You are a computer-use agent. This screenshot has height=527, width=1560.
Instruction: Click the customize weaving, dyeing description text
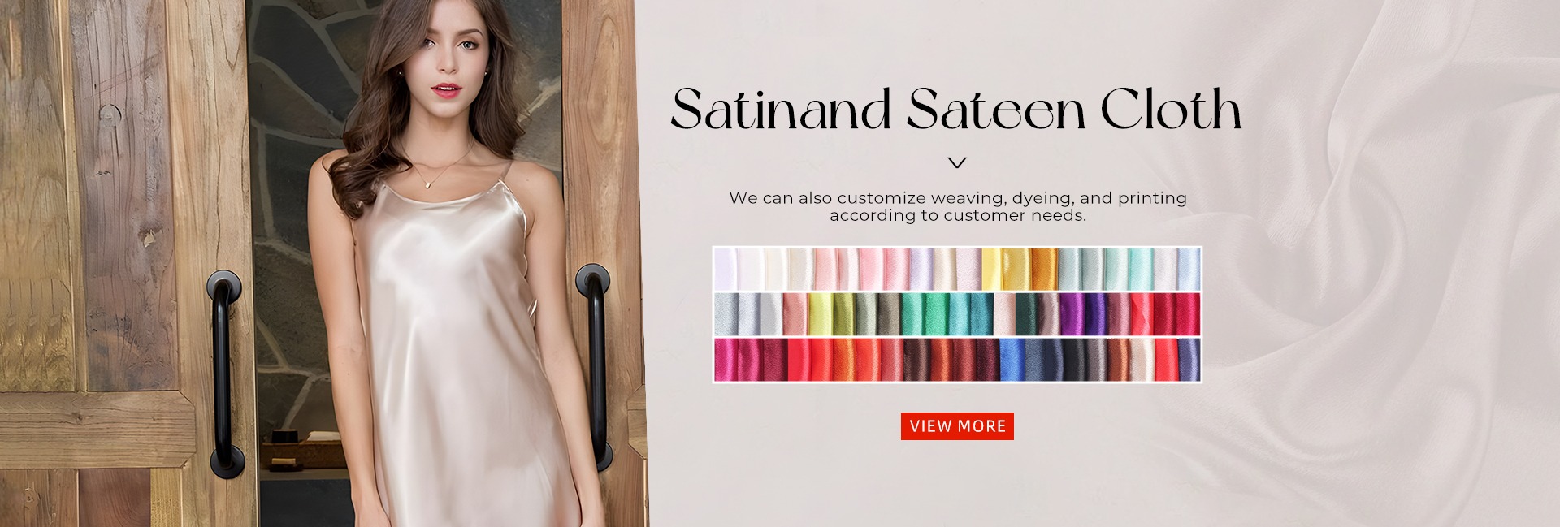(958, 206)
